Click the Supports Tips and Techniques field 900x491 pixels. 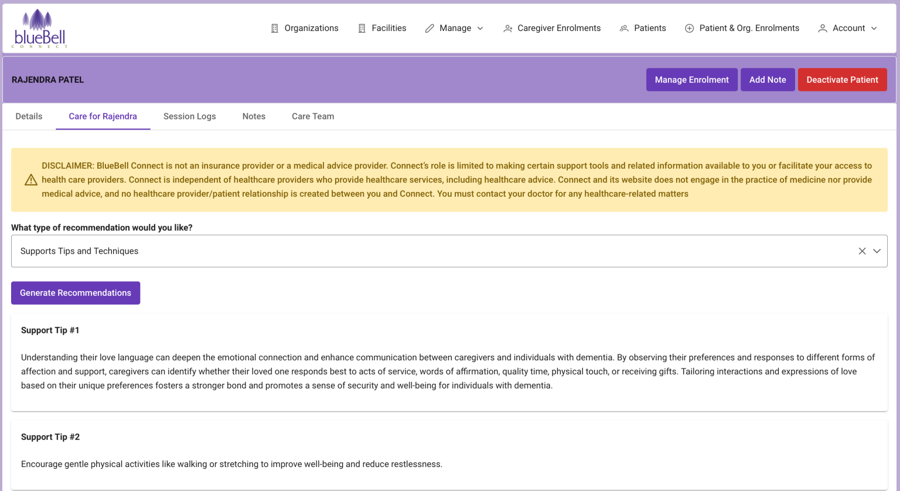410,251
